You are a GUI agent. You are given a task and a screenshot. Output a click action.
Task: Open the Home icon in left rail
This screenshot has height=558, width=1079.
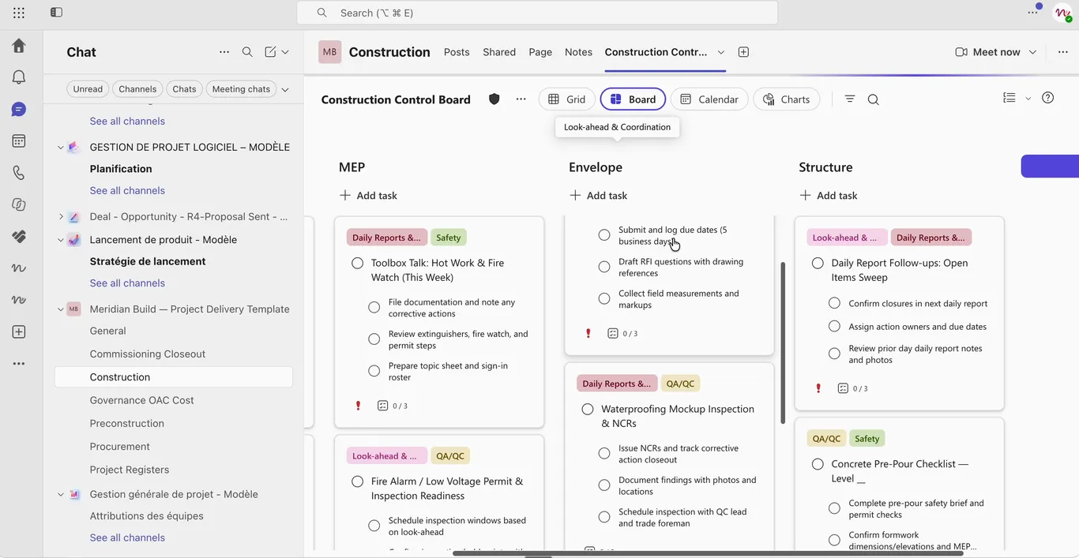point(19,46)
